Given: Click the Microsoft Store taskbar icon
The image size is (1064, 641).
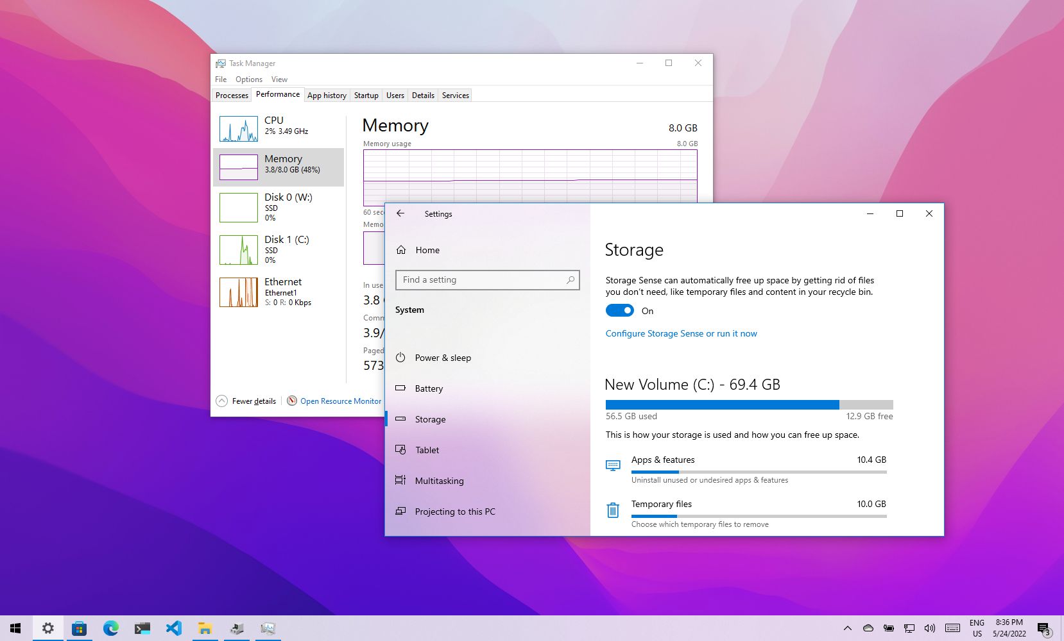Looking at the screenshot, I should [79, 628].
